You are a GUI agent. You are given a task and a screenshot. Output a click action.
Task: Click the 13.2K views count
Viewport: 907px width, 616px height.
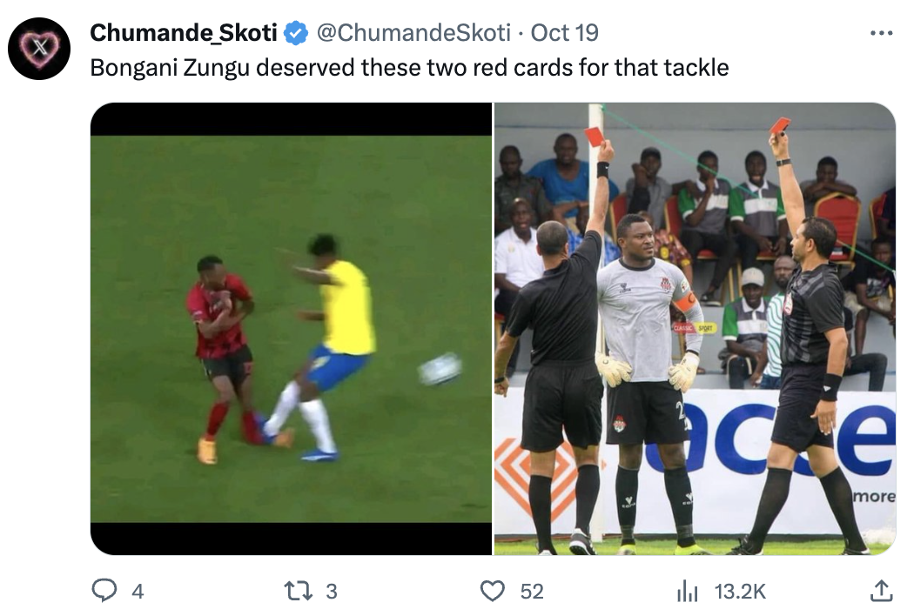740,592
